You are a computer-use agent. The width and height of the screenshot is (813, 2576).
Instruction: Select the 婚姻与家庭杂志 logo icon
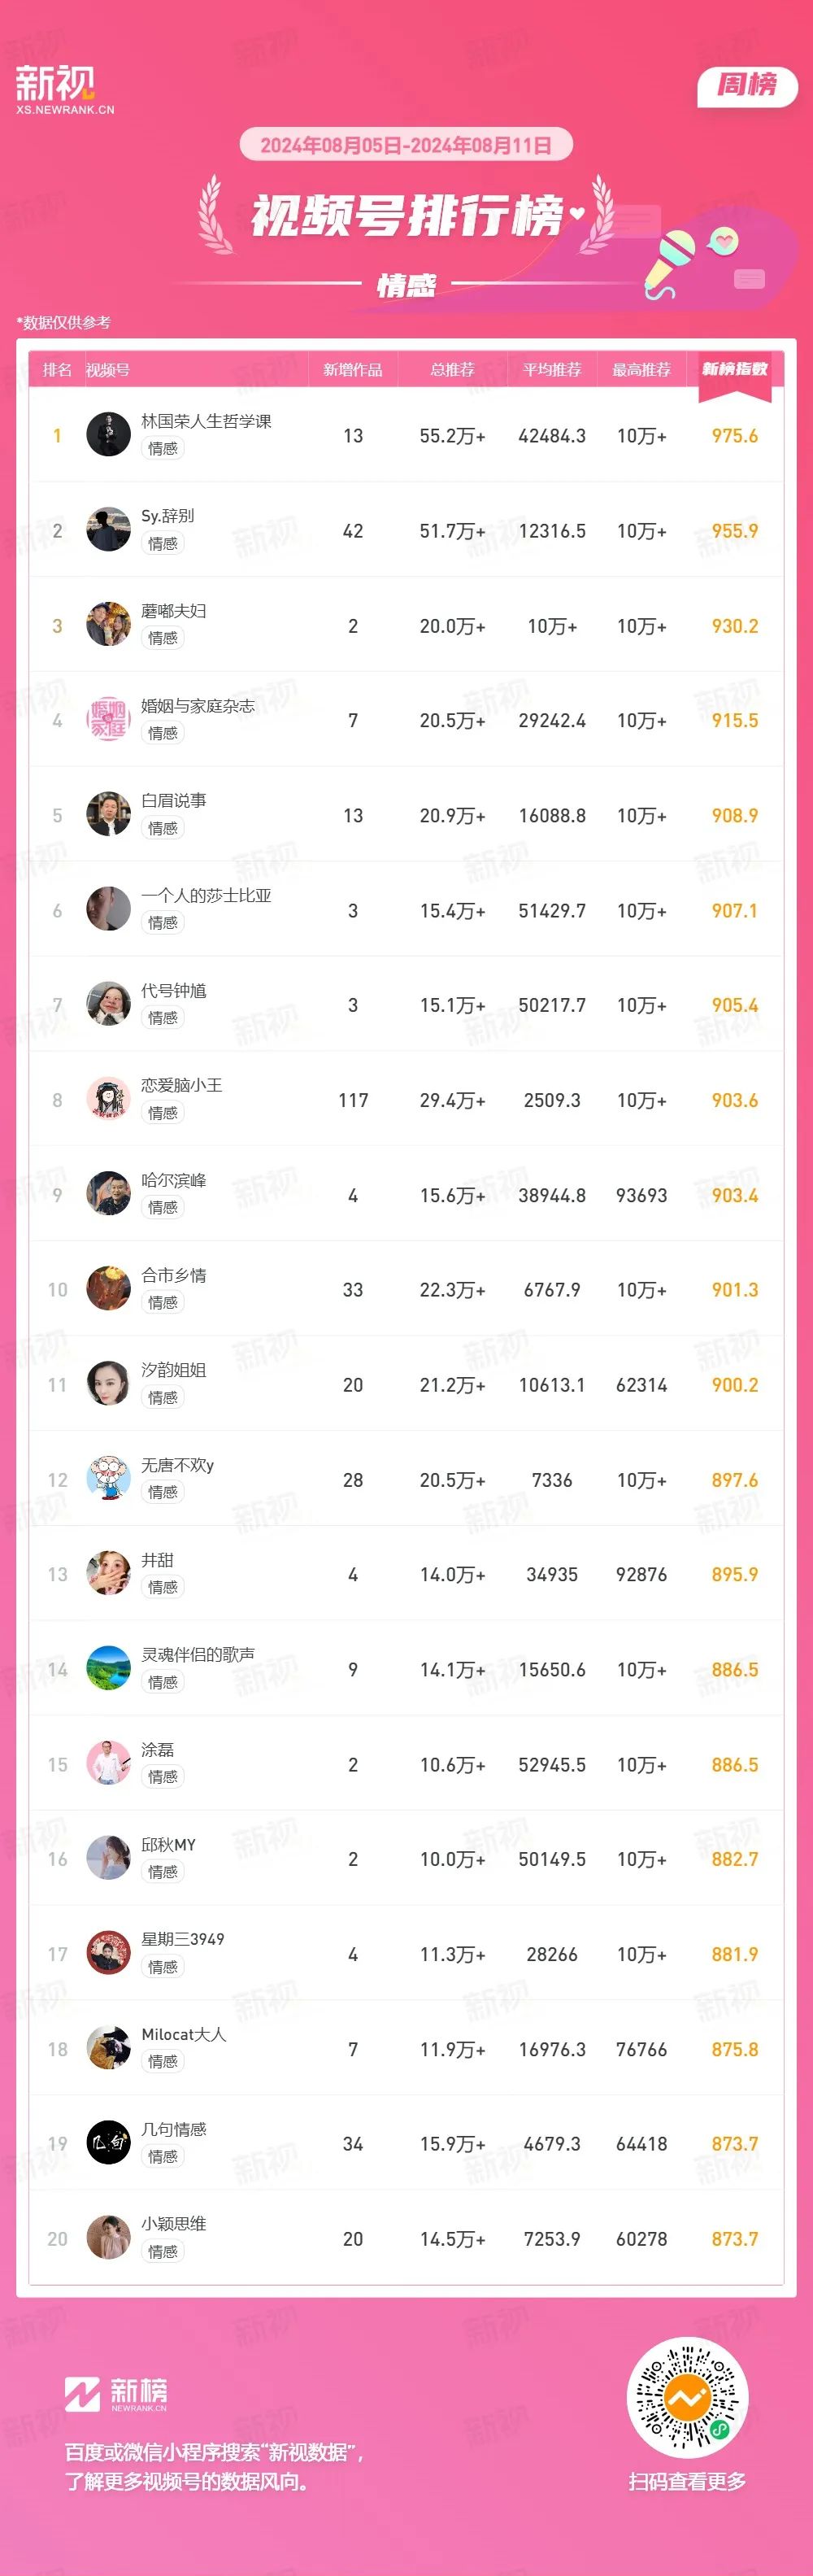[108, 720]
